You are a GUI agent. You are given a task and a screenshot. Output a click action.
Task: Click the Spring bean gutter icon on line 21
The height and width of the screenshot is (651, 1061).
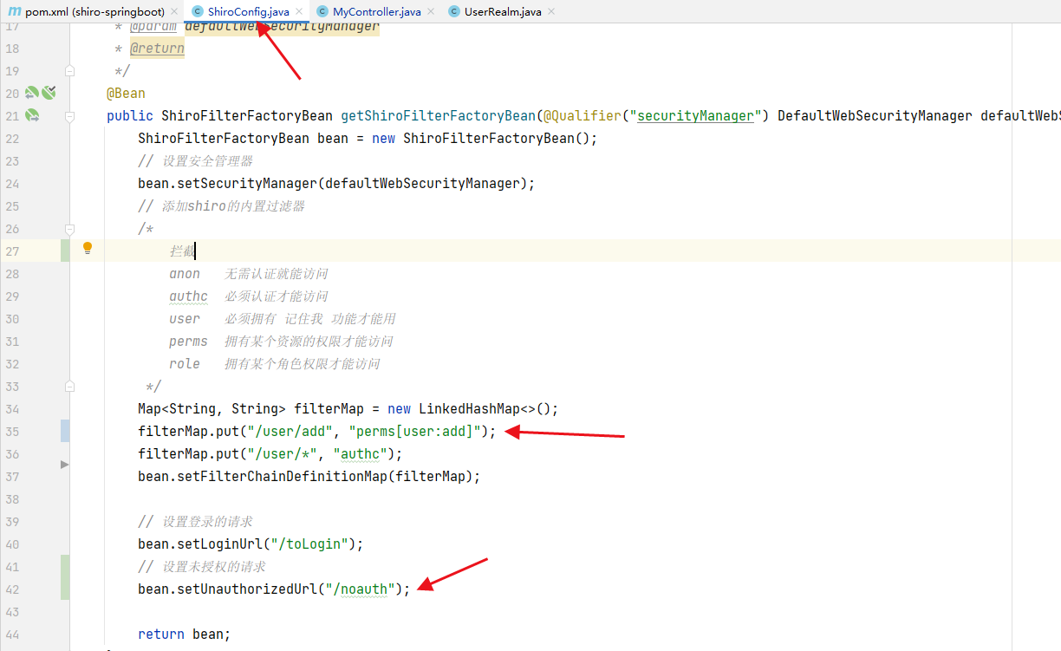32,115
